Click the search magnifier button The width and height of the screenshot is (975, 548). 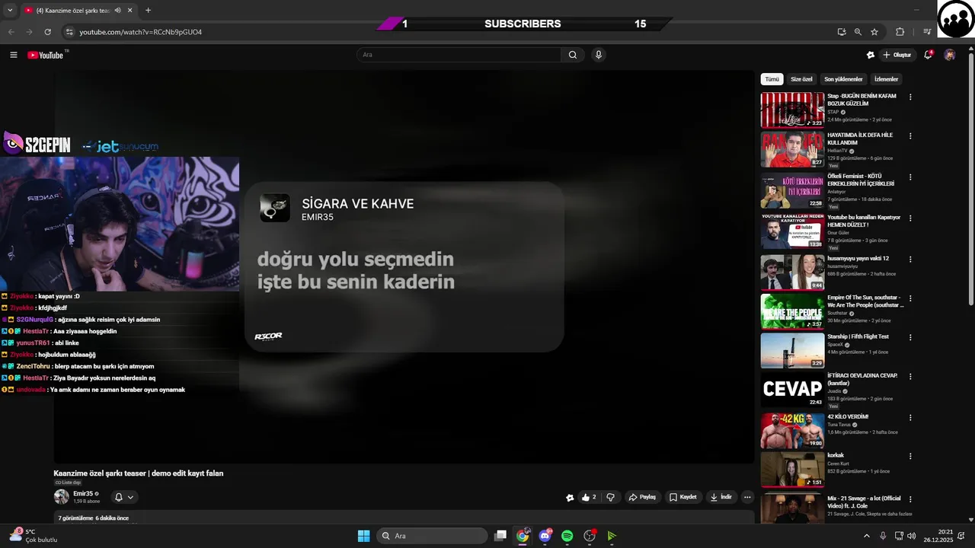(573, 55)
